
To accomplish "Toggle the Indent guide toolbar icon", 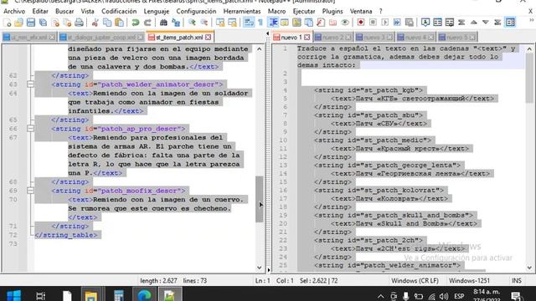I will 273,23.
